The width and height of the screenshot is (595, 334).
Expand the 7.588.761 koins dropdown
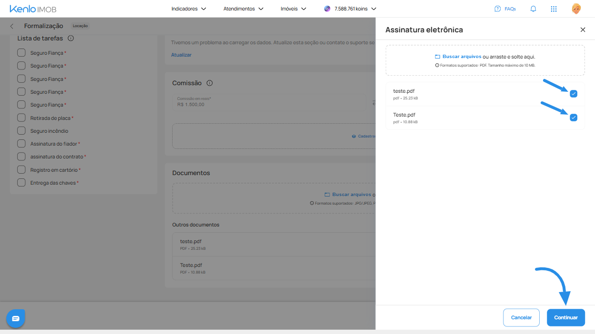pos(350,9)
